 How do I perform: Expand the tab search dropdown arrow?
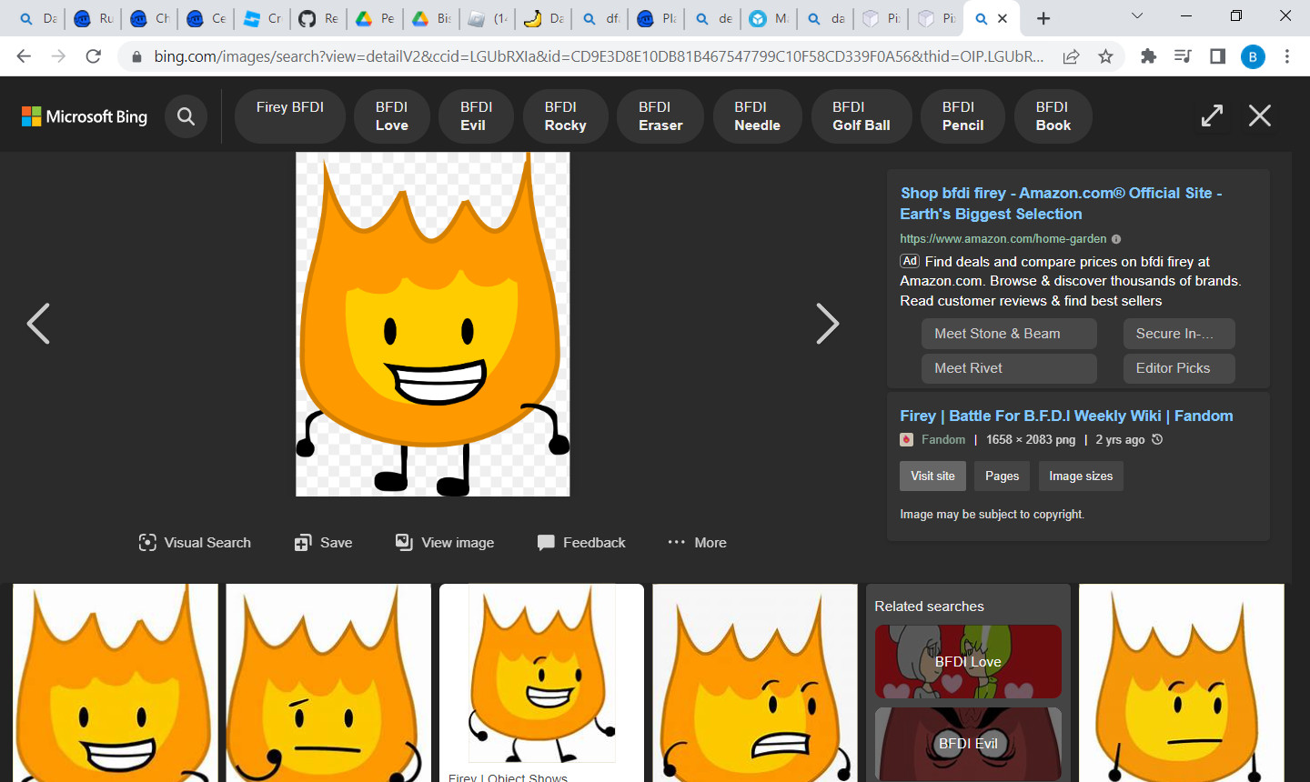click(x=1137, y=16)
